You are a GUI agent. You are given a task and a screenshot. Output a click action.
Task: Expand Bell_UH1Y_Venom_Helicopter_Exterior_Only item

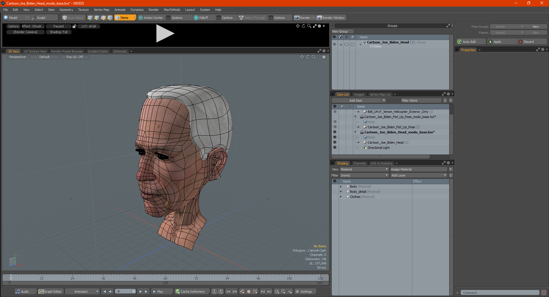tap(359, 112)
